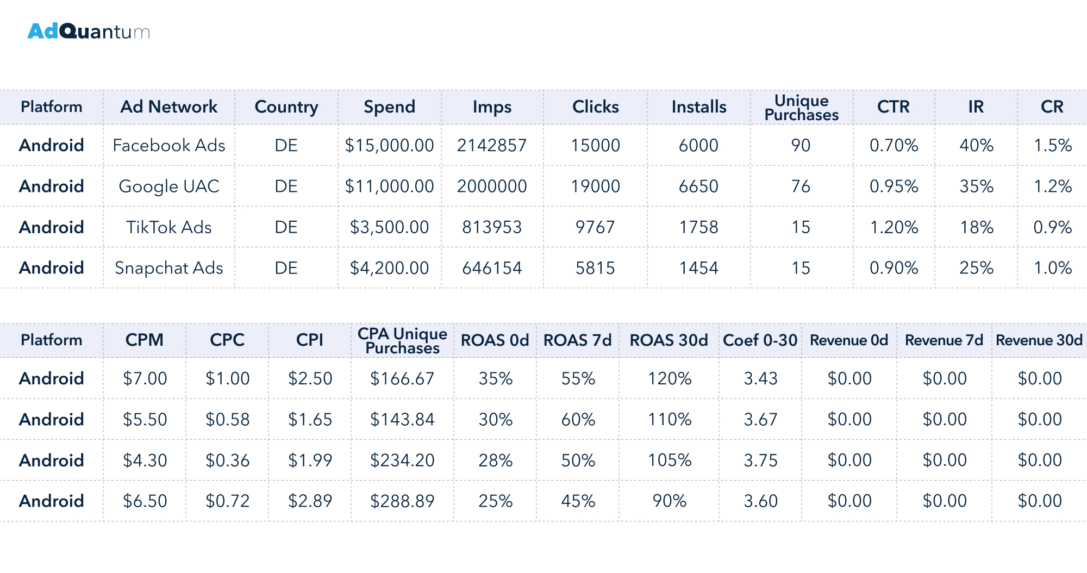Viewport: 1087px width, 573px height.
Task: Click the ROAS 7d column header
Action: [578, 340]
